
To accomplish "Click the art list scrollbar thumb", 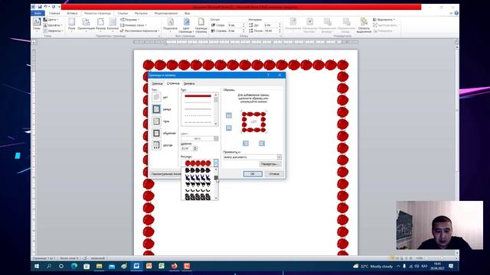I will [x=216, y=178].
